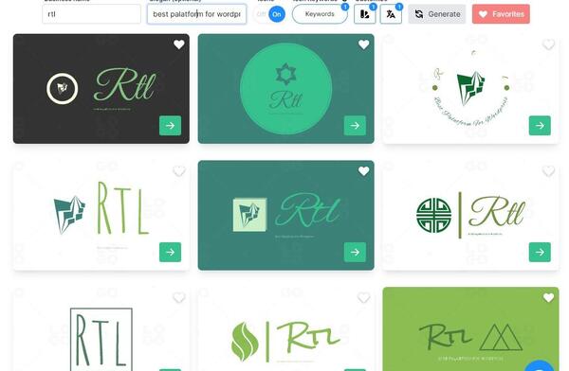Select the boxed RTL logo thumbnail
The height and width of the screenshot is (371, 569).
coord(101,329)
